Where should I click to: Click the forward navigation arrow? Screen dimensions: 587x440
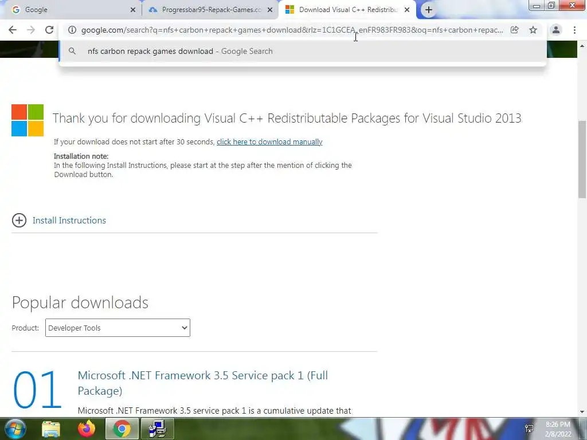point(31,30)
